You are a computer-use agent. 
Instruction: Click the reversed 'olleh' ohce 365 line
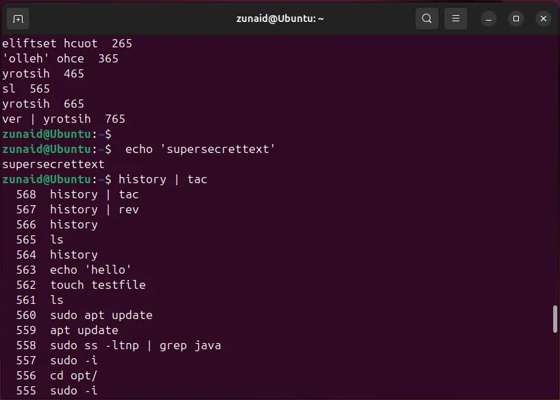tap(60, 58)
